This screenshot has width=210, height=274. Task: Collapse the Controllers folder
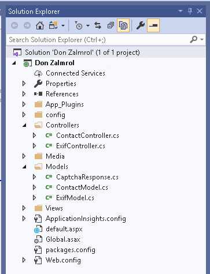(24, 125)
